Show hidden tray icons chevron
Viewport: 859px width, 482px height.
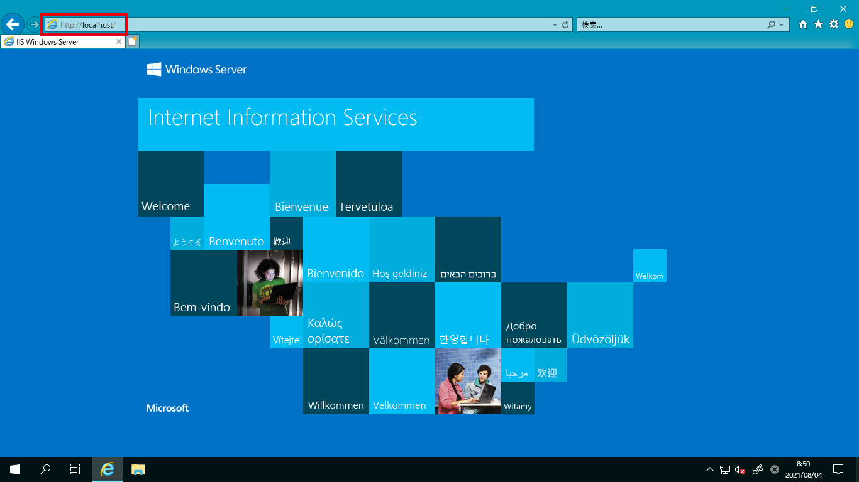pyautogui.click(x=710, y=469)
